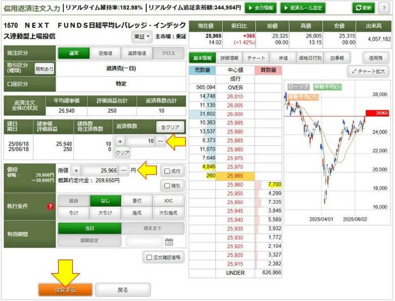This screenshot has width=395, height=301.
Task: Select 引け execution condition
Action: (x=74, y=213)
